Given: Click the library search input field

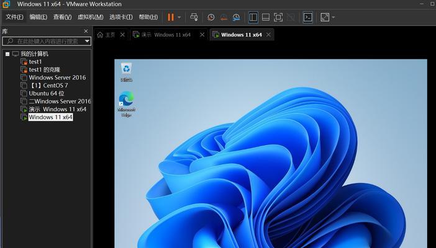Looking at the screenshot, I should pos(46,42).
